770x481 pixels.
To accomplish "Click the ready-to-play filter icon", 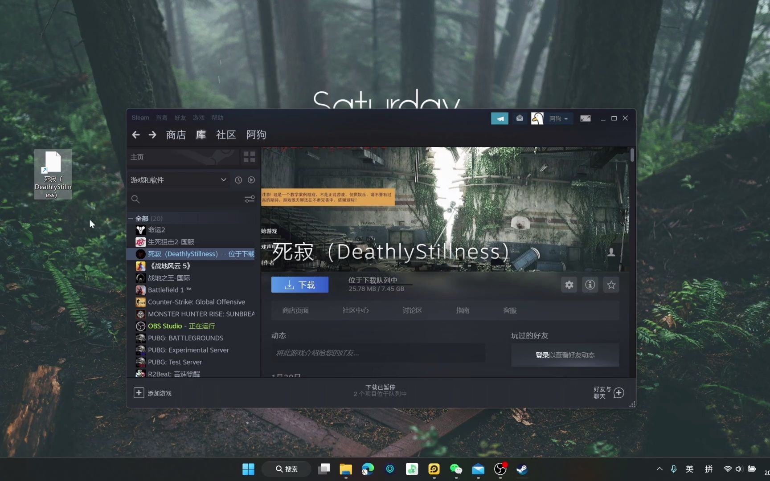I will (251, 180).
